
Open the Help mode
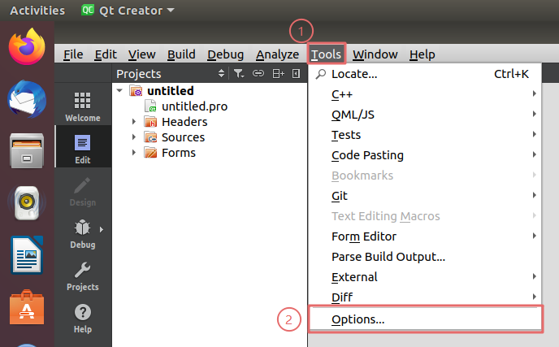point(82,317)
